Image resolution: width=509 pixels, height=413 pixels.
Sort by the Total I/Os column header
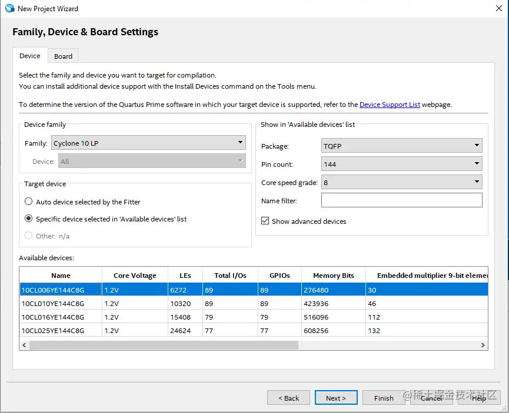pyautogui.click(x=230, y=275)
